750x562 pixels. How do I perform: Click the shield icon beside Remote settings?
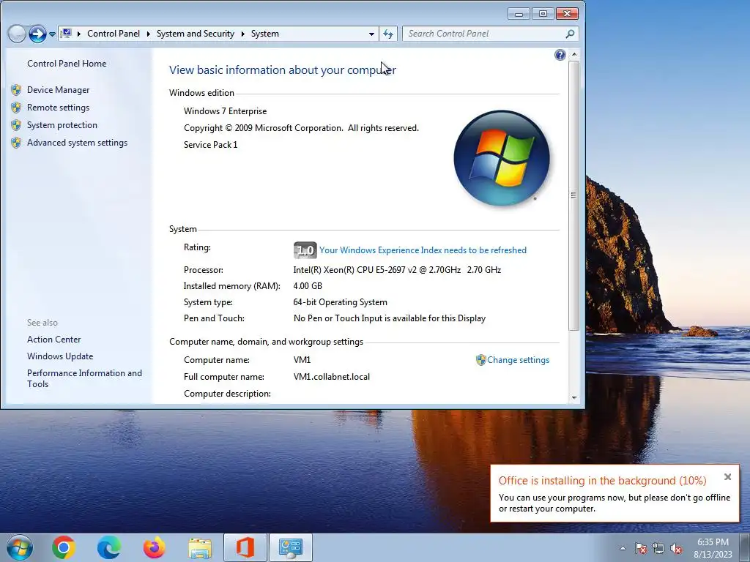tap(16, 108)
